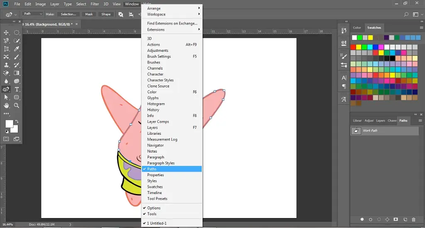Choose History in Window menu
This screenshot has height=228, width=425.
(172, 110)
